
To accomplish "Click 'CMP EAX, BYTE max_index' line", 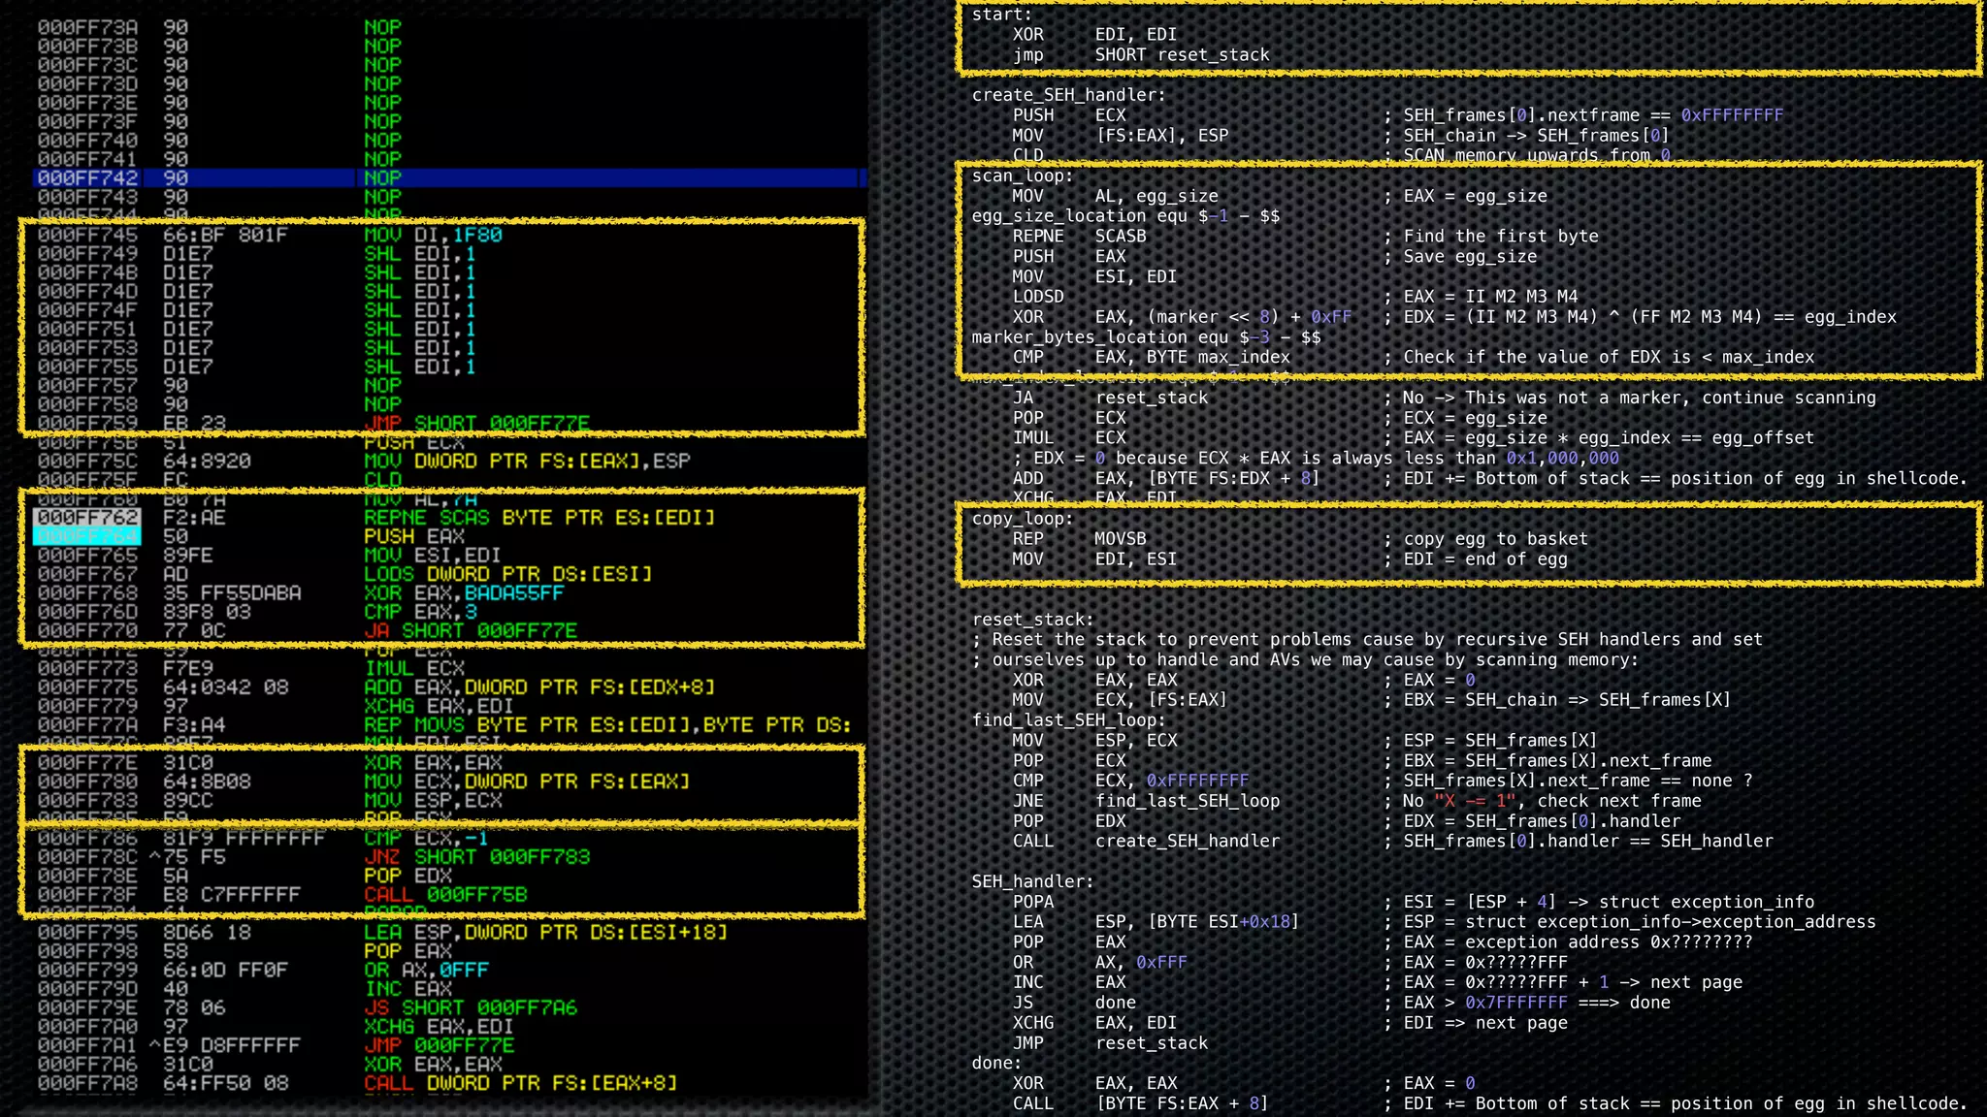I will coord(1152,357).
